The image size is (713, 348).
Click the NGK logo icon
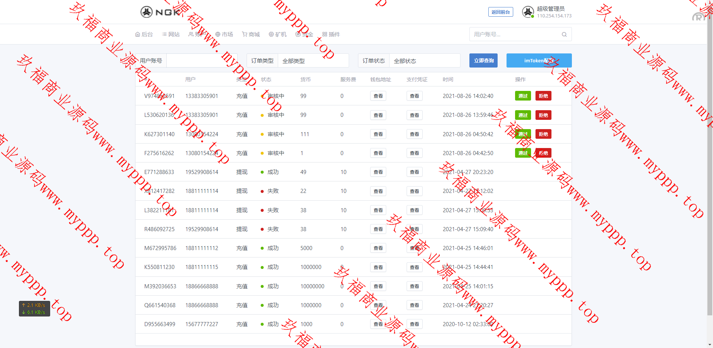point(147,12)
